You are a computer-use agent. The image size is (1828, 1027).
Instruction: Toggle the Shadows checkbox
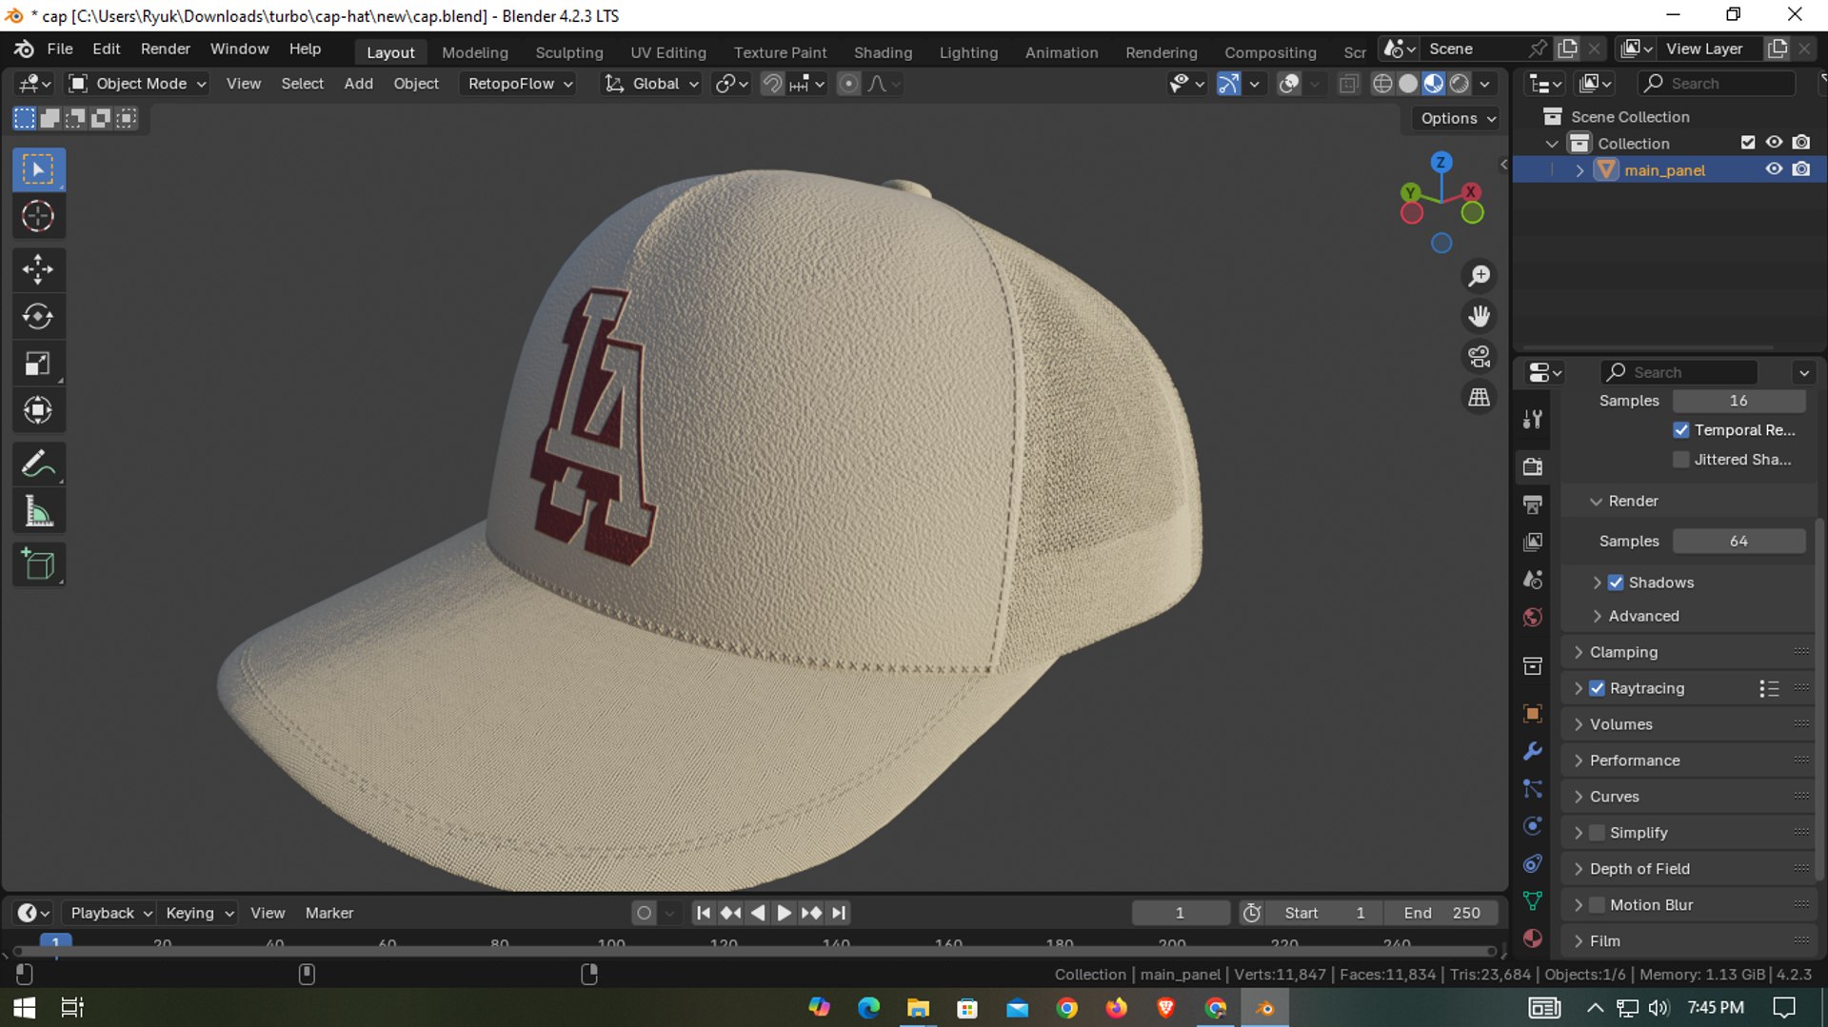(x=1616, y=583)
